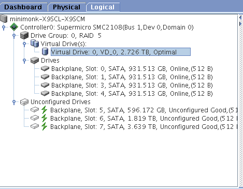Click the Slot 1 drive icon

coord(45,77)
